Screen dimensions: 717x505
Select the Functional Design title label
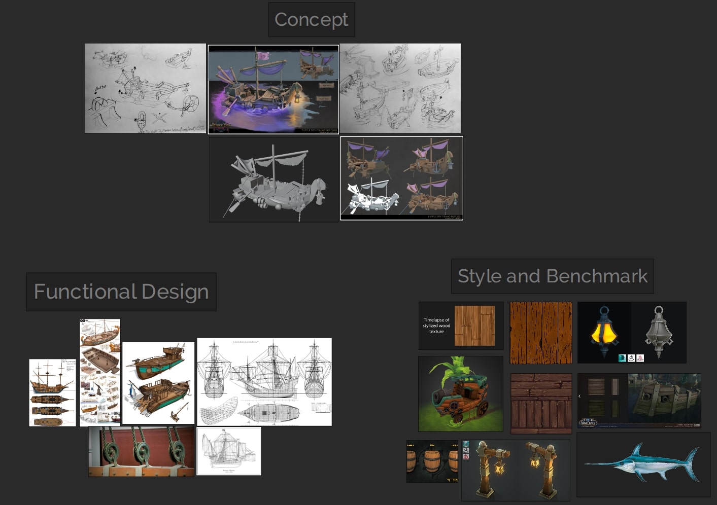(x=121, y=292)
